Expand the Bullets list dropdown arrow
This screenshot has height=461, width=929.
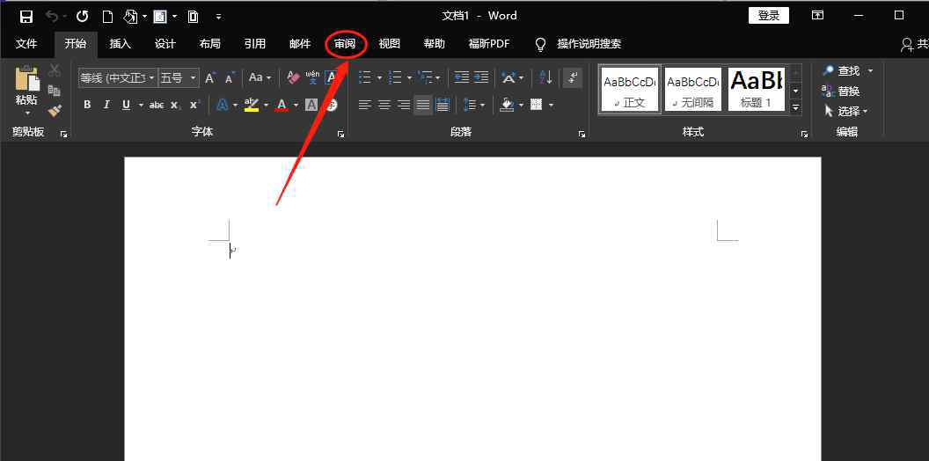pyautogui.click(x=380, y=77)
